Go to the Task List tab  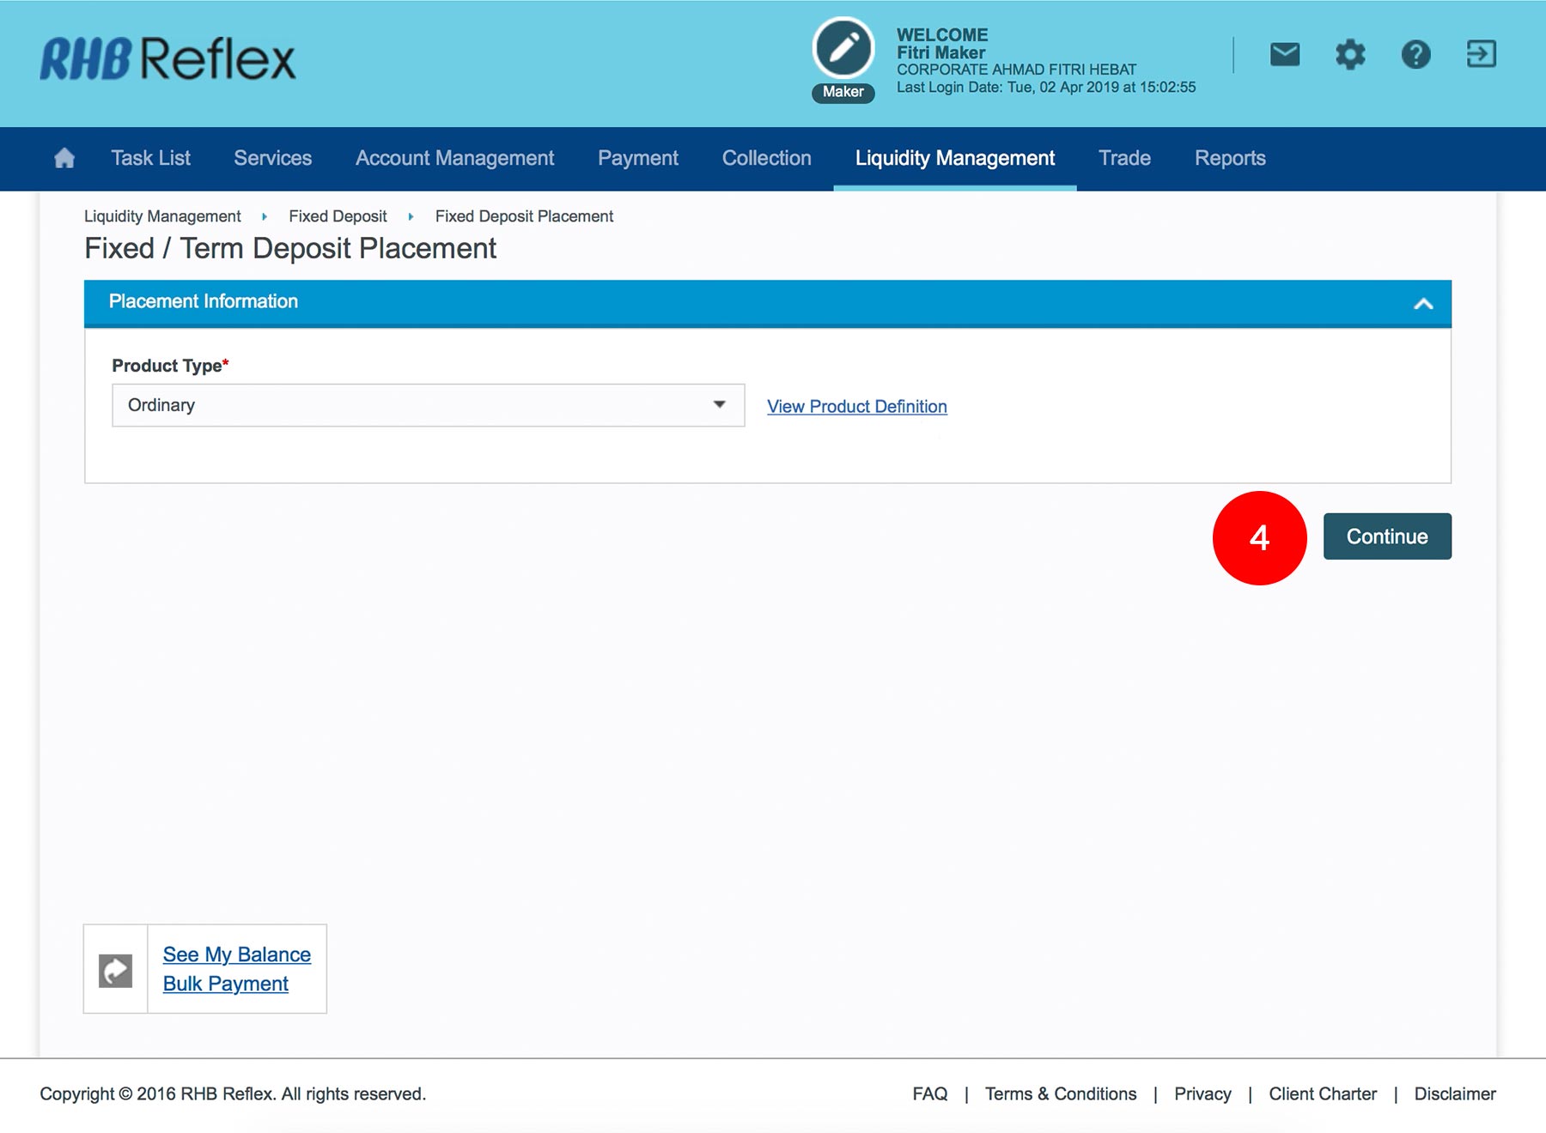click(150, 159)
